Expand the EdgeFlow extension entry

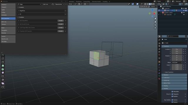(19, 11)
